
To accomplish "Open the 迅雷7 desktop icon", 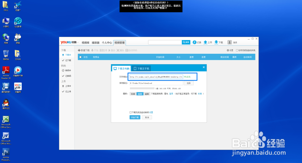I will point(18,6).
